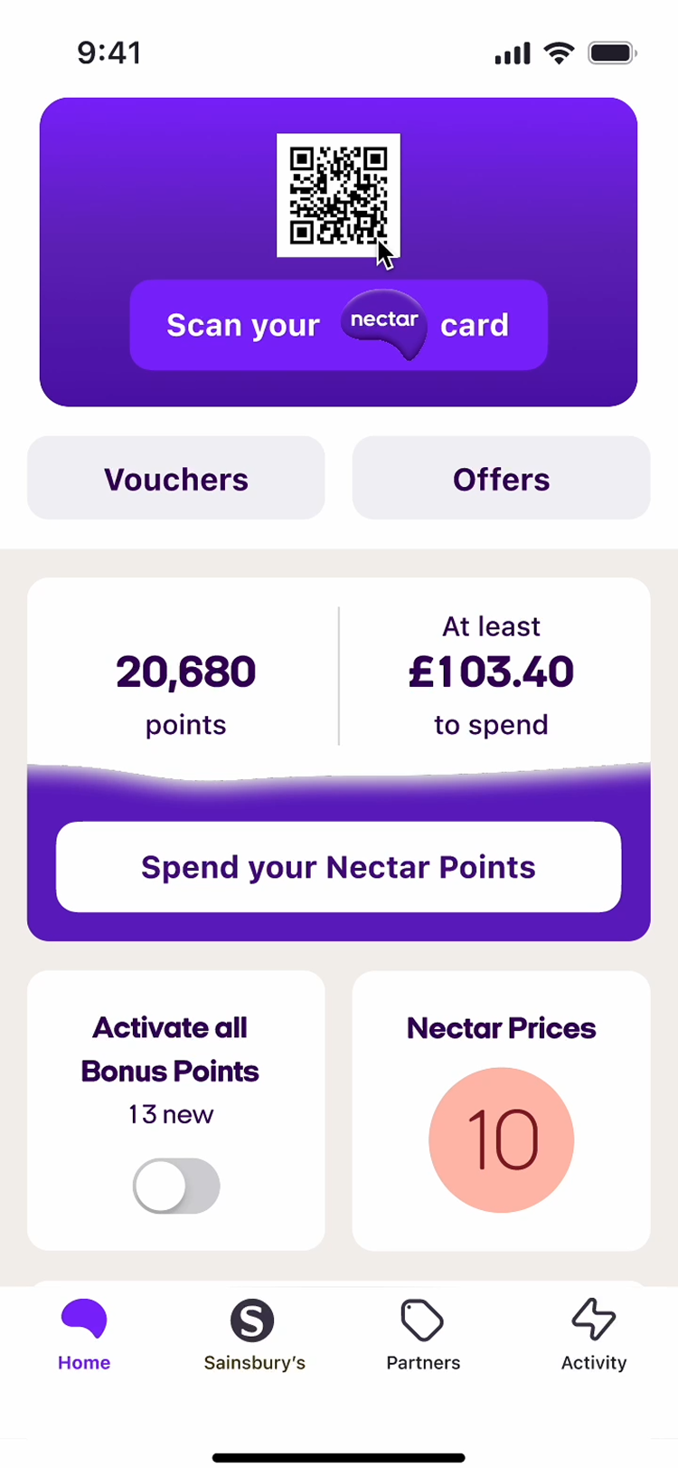Tap the £103.40 to spend amount
Image resolution: width=678 pixels, height=1468 pixels.
point(491,672)
